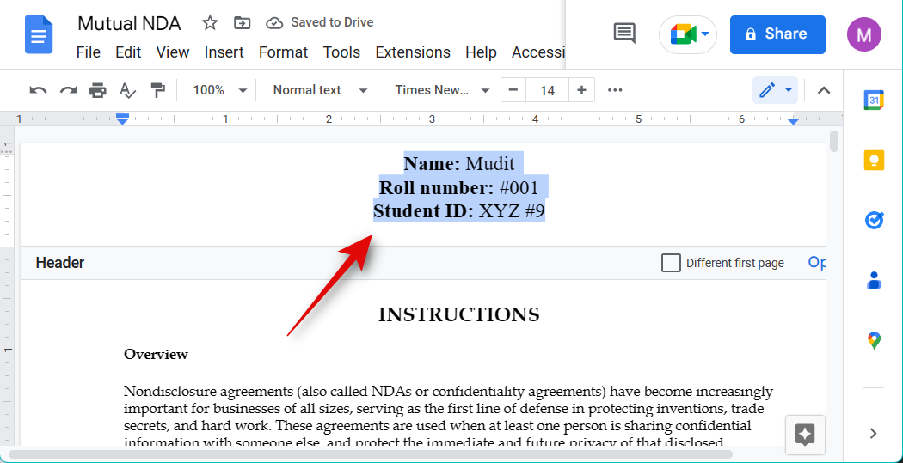Enable Different first page checkbox
Screen dimensions: 903x463
coord(671,263)
